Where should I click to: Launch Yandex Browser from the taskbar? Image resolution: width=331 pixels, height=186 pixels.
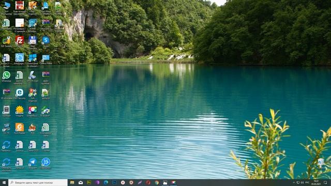tap(123, 182)
